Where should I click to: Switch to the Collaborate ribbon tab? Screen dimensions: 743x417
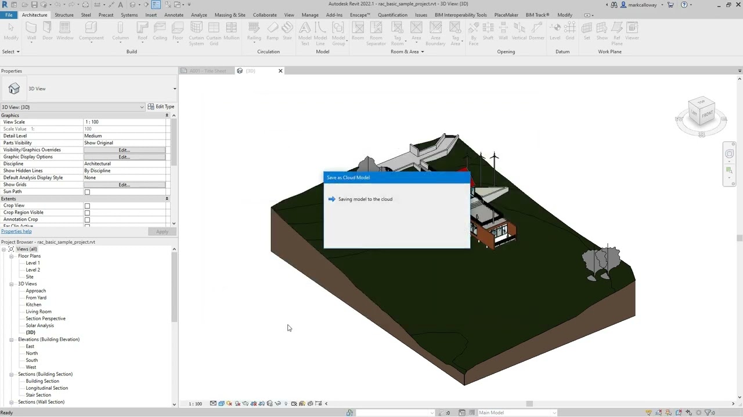pos(265,15)
